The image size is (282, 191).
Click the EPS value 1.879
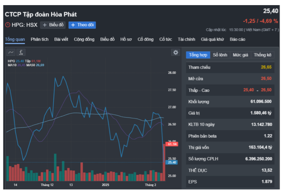click(x=267, y=182)
